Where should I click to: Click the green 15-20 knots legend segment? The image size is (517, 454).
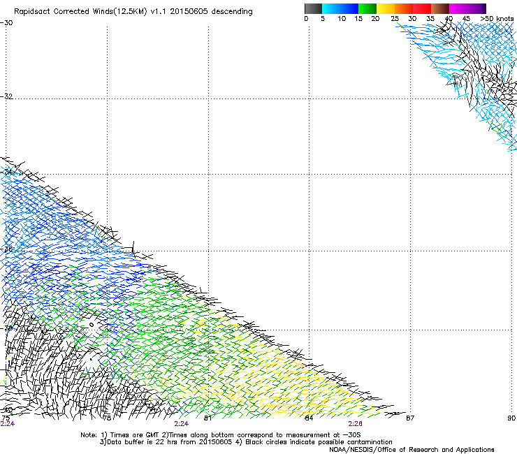[367, 8]
